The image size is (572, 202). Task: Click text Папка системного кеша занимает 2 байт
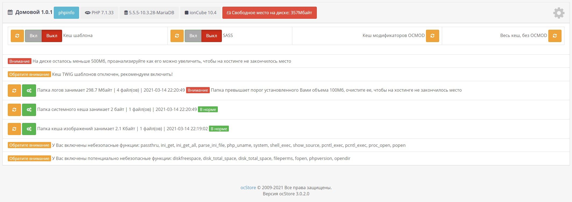click(x=81, y=109)
